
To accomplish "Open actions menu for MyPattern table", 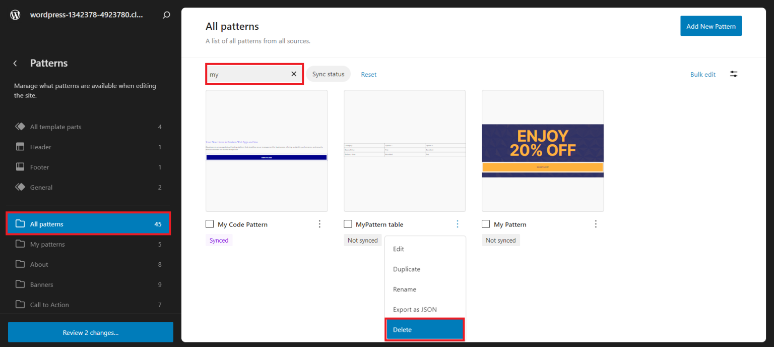I will (458, 224).
